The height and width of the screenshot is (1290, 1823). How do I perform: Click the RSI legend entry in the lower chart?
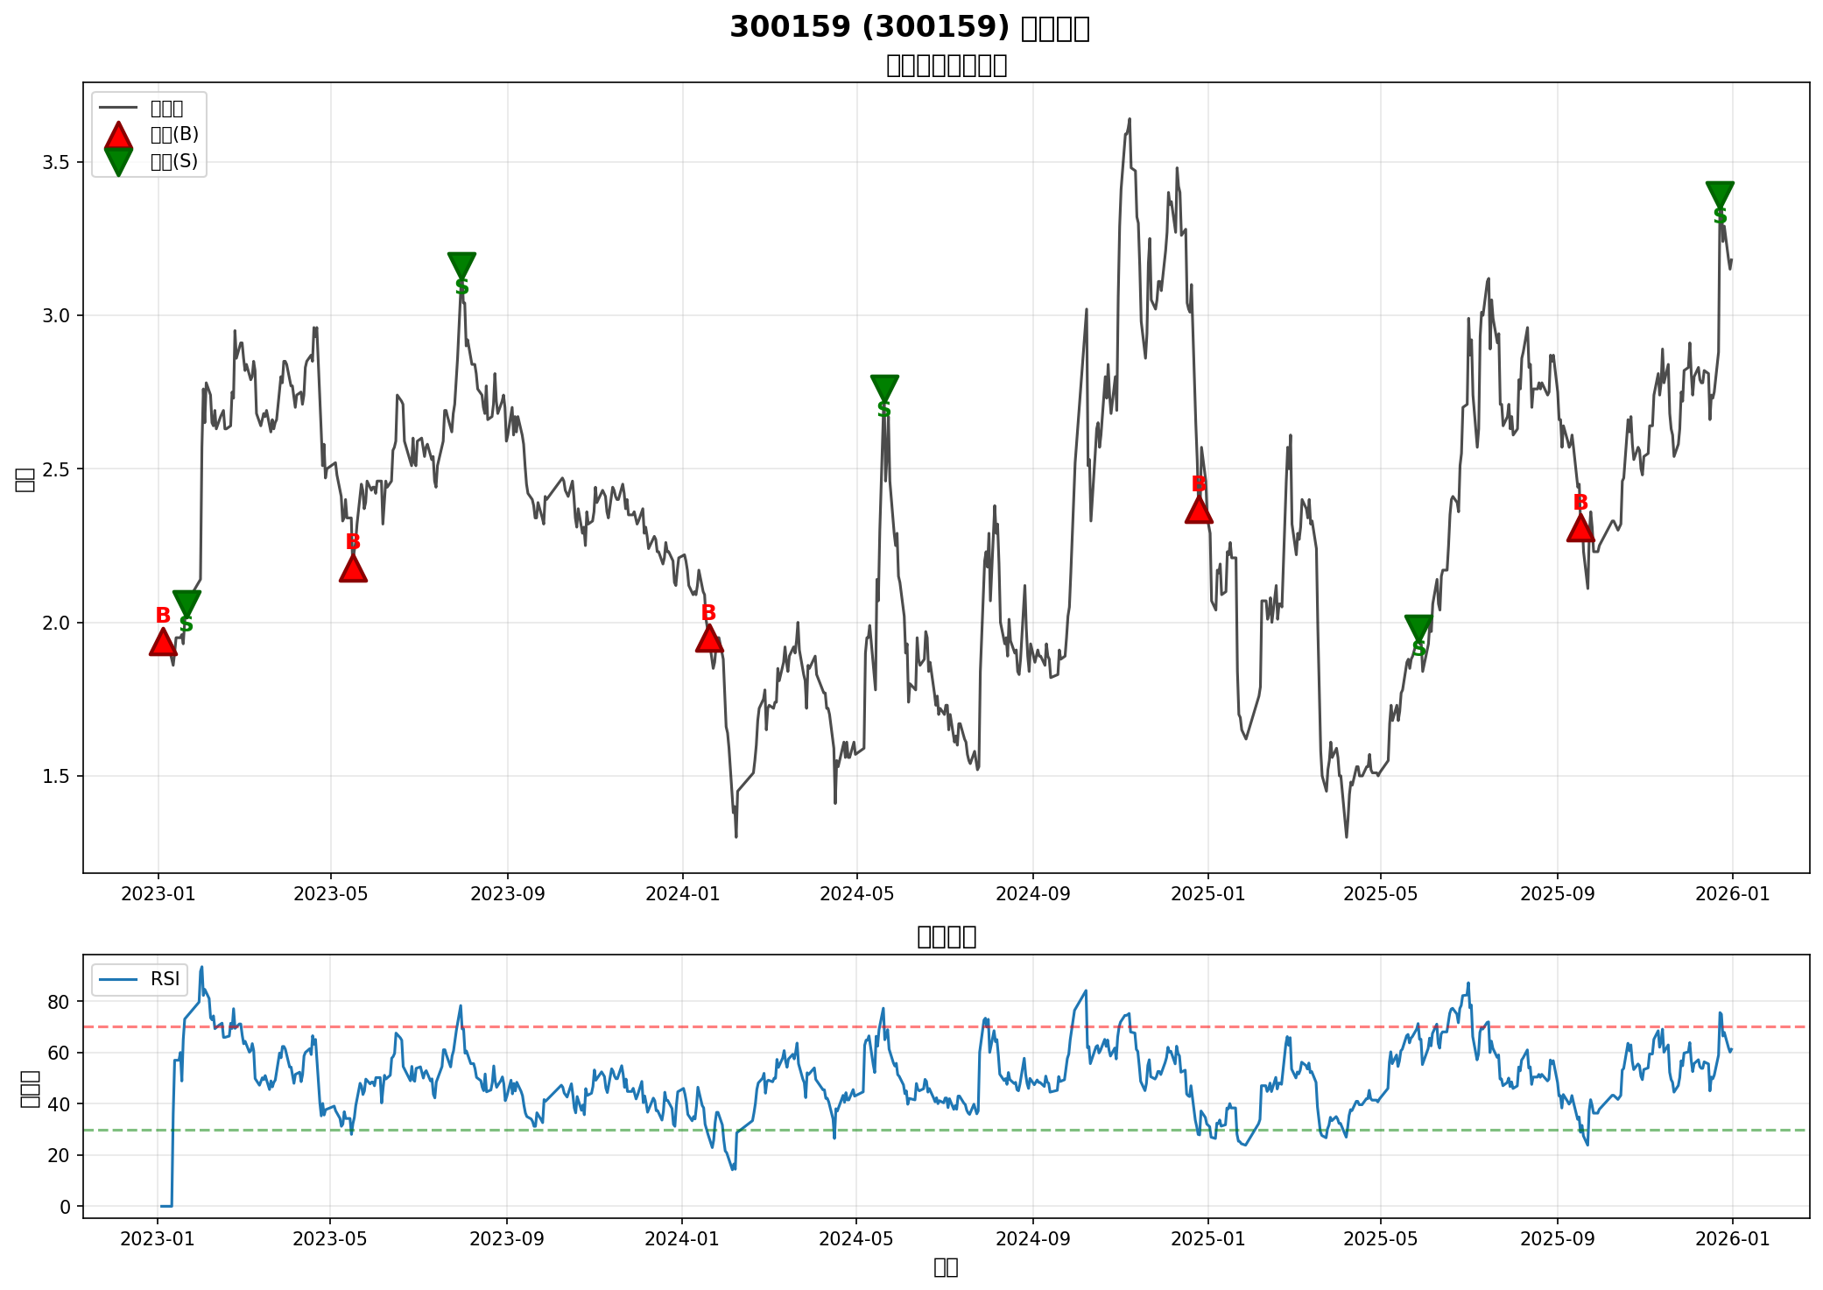click(140, 979)
